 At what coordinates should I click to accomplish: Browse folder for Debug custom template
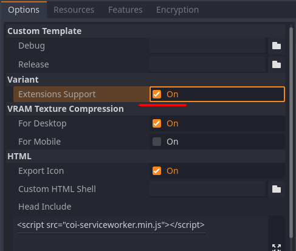pyautogui.click(x=277, y=46)
